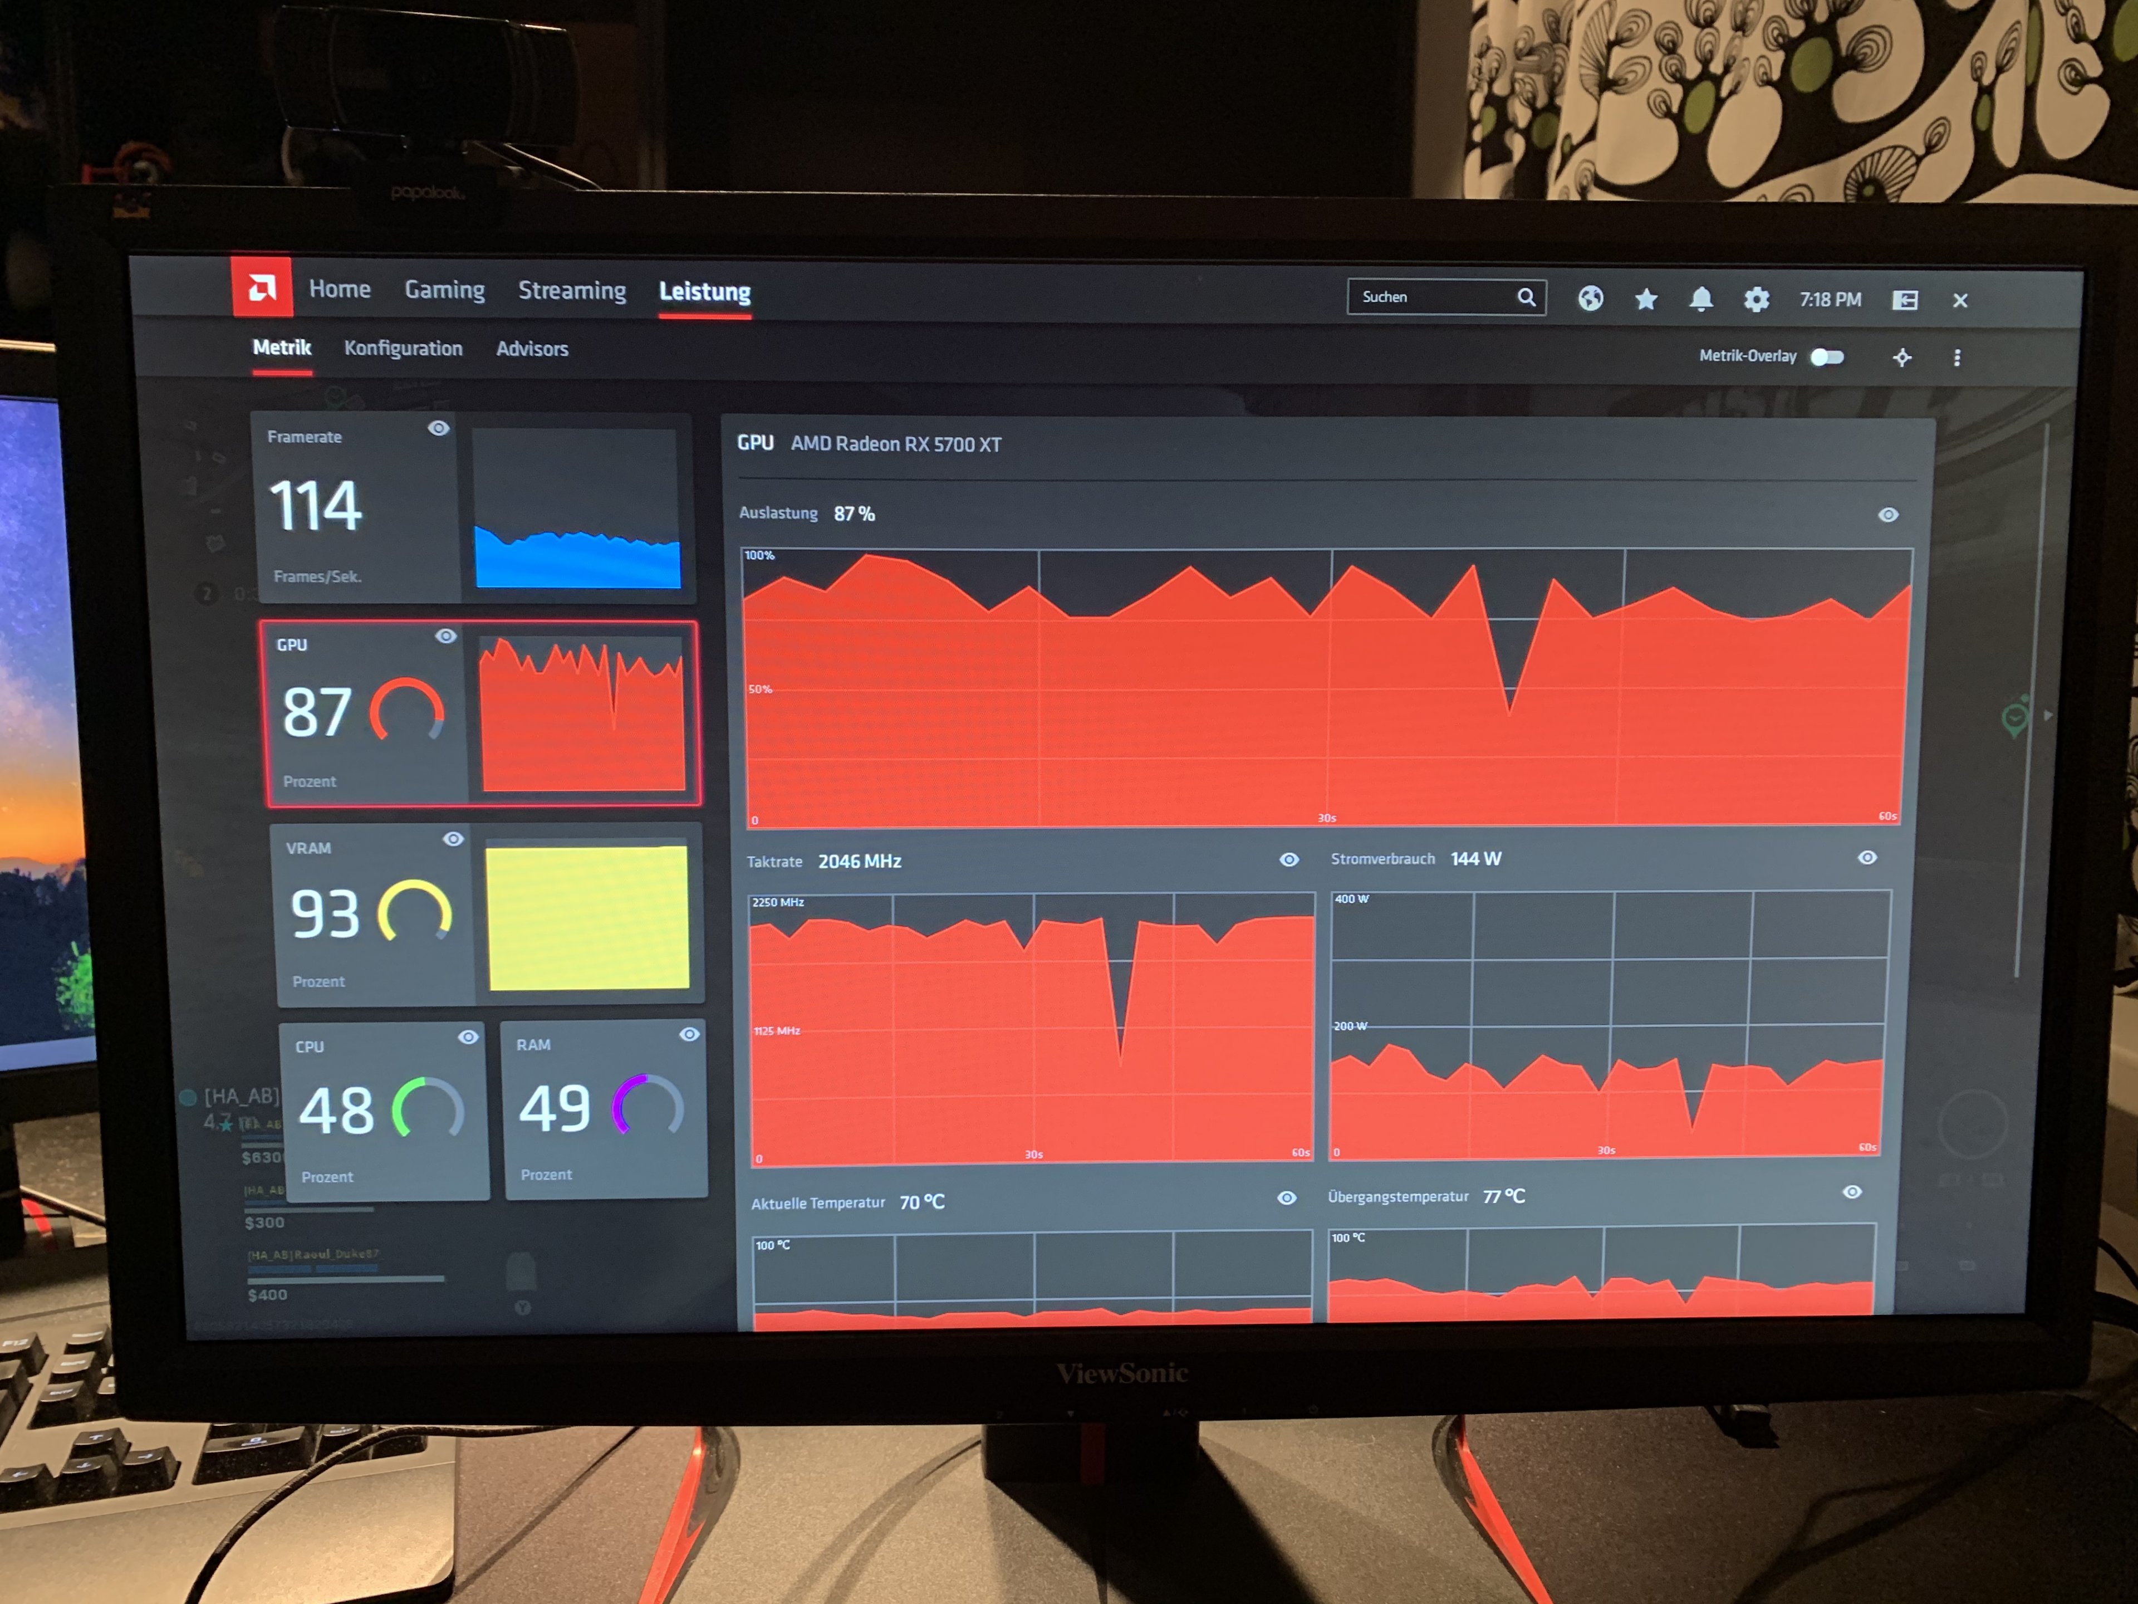2138x1604 pixels.
Task: Open favorites star icon
Action: [1646, 300]
